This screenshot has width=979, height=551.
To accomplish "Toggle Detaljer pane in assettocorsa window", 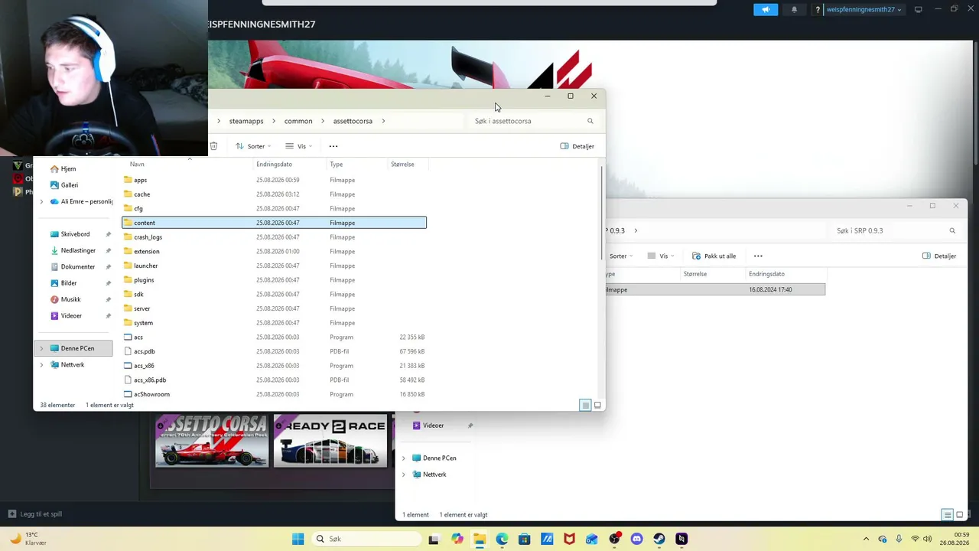I will point(577,146).
